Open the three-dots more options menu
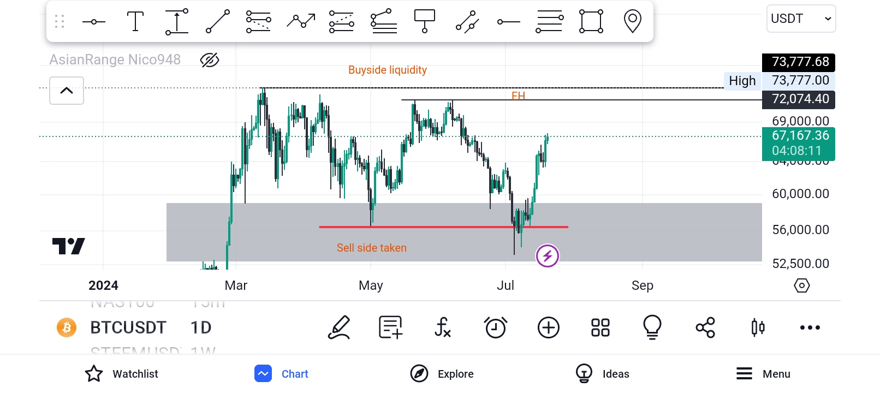Image resolution: width=880 pixels, height=393 pixels. point(810,327)
